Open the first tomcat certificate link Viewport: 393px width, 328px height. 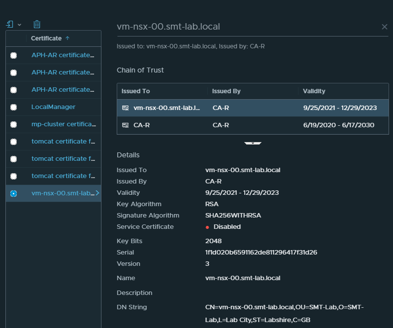click(63, 142)
